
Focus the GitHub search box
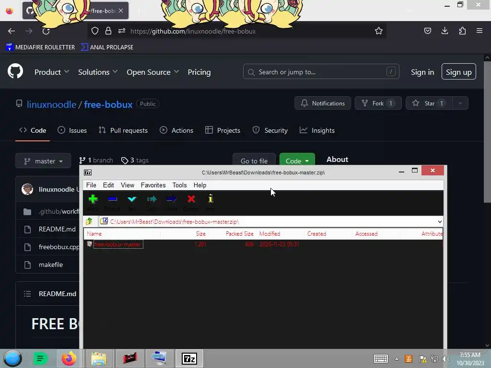pyautogui.click(x=321, y=72)
